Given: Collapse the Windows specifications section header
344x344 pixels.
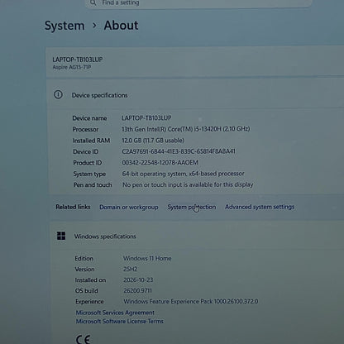Looking at the screenshot, I should click(198, 236).
